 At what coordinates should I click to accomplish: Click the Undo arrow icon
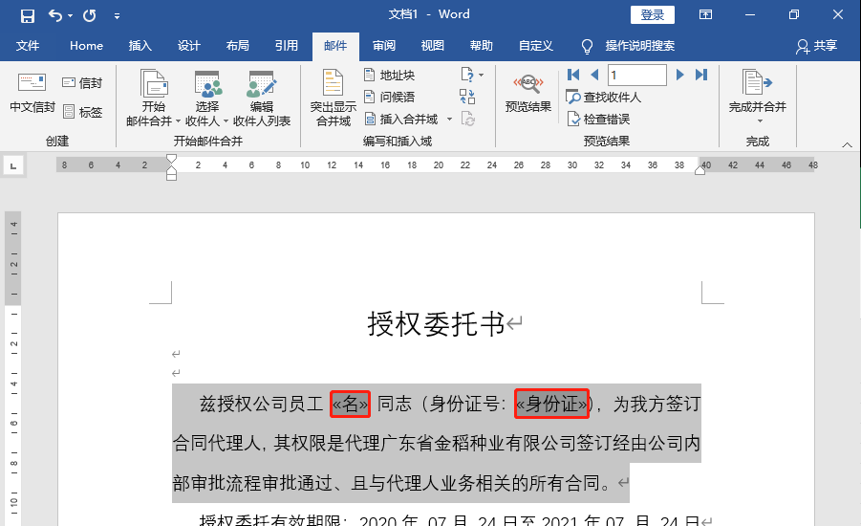pos(54,15)
